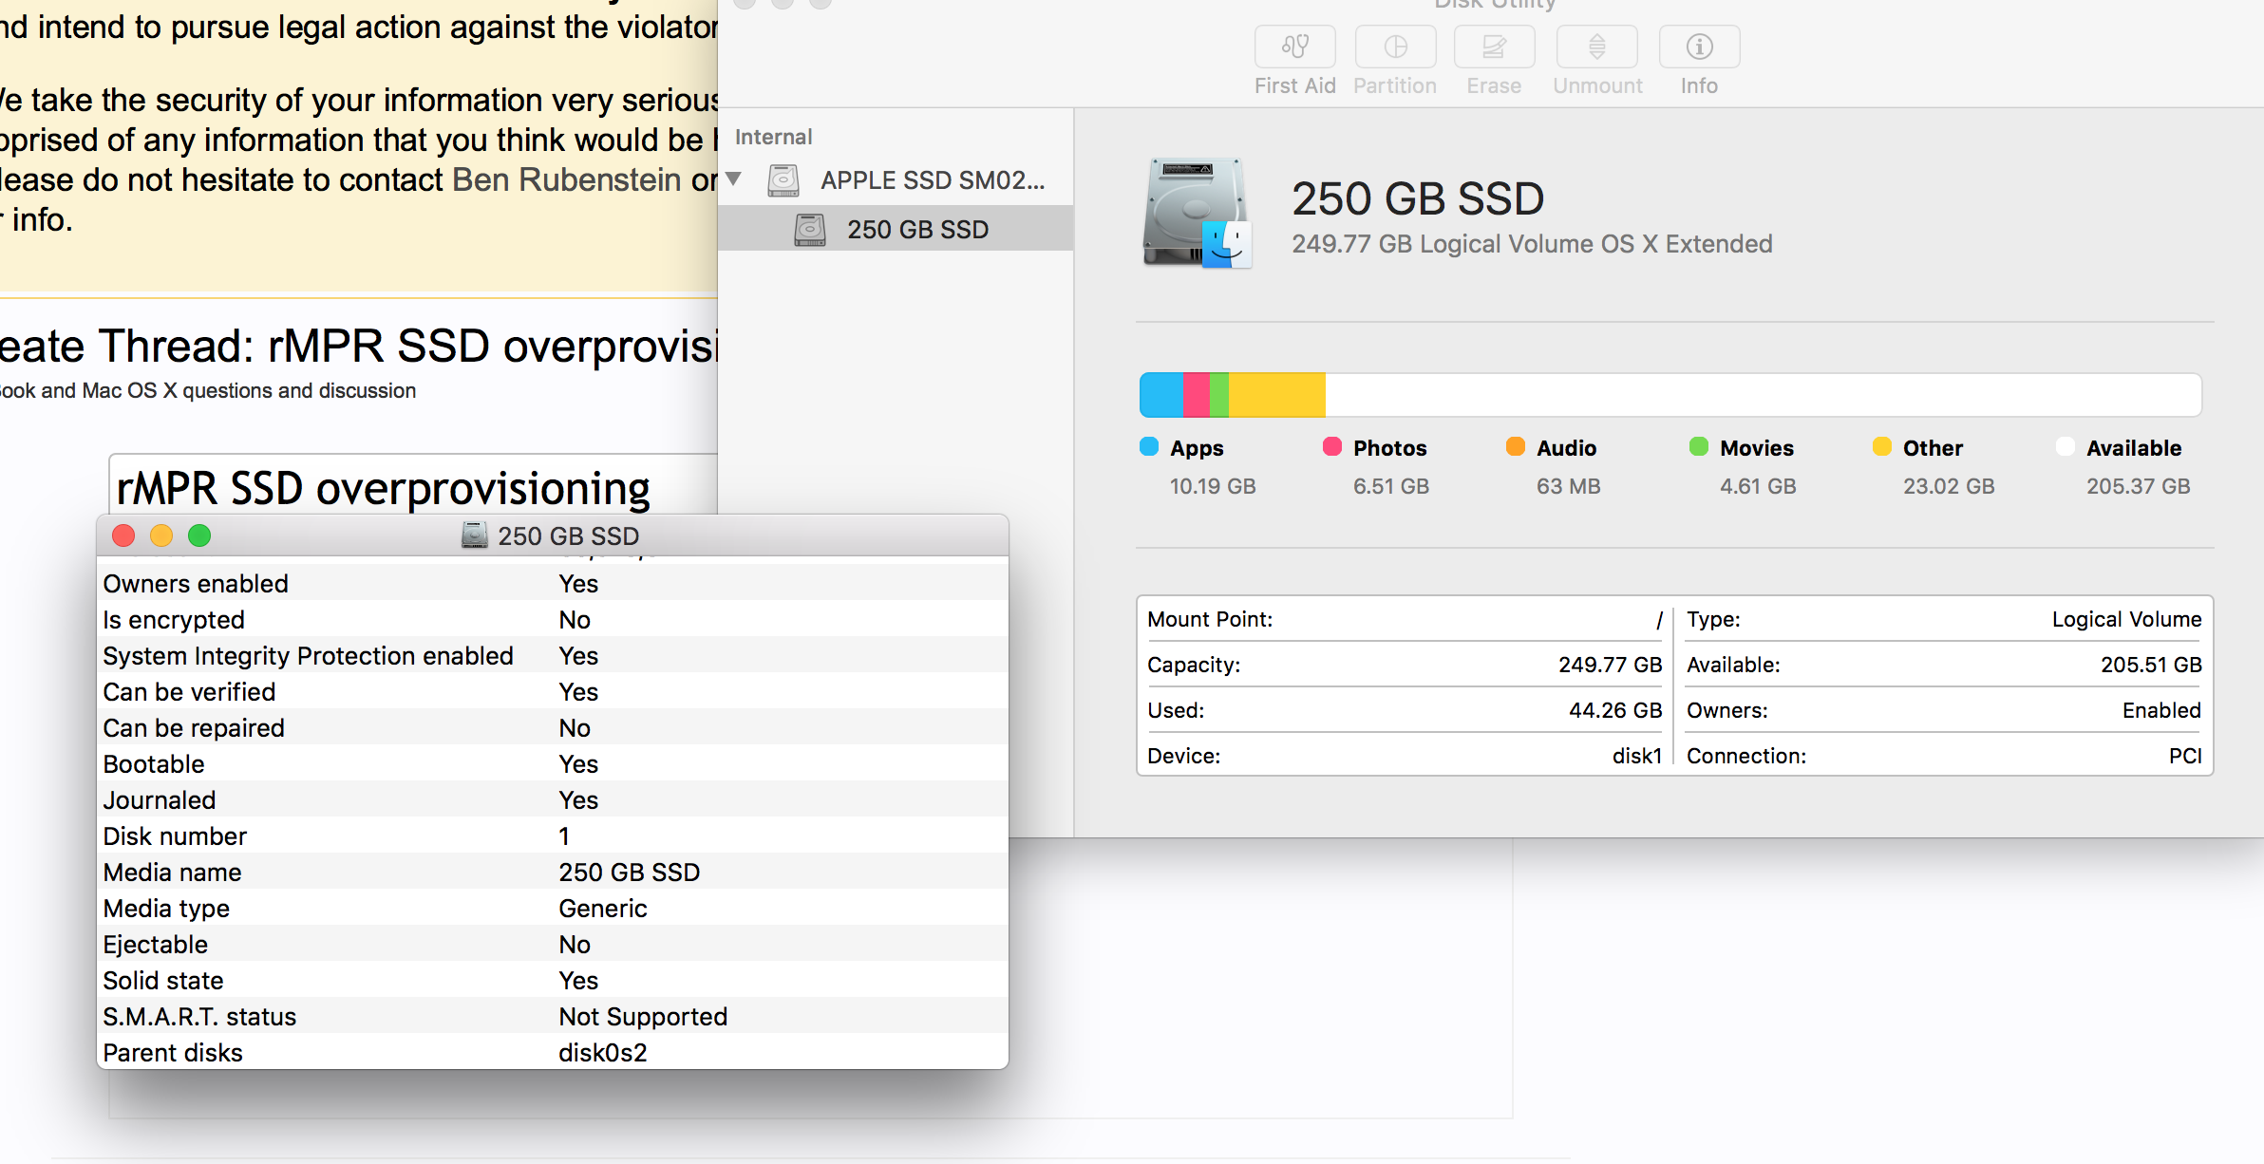Click the yellow Other segment of usage bar
The image size is (2264, 1164).
(1277, 395)
